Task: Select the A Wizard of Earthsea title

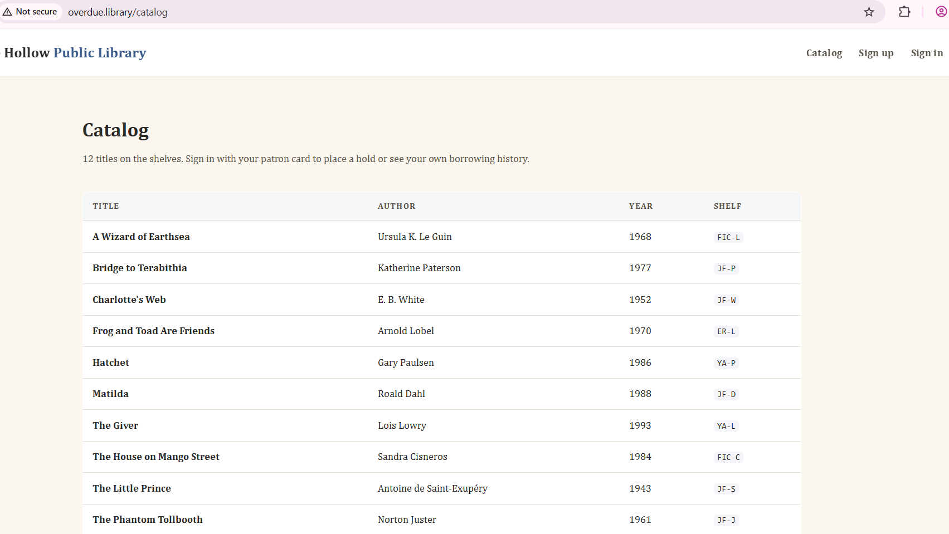Action: click(x=141, y=237)
